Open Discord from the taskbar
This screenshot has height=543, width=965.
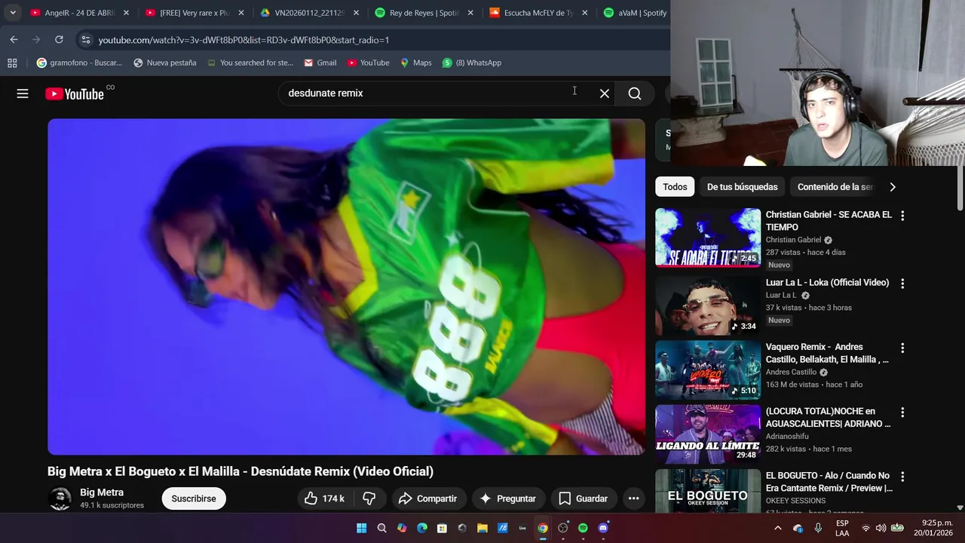(x=603, y=528)
